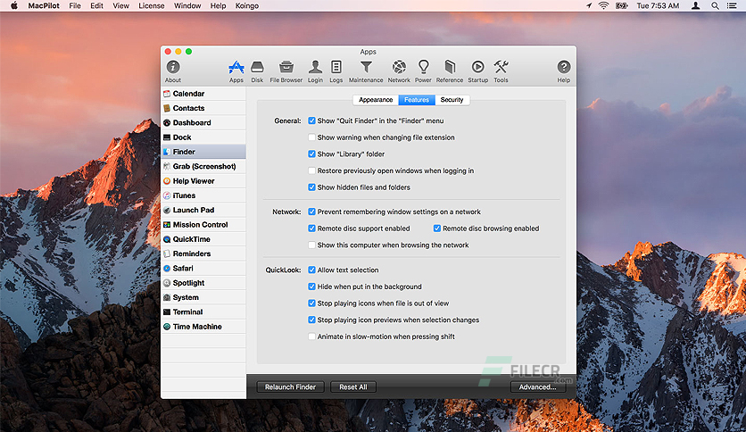Open the Disk toolbar icon
Viewport: 746px width, 432px height.
click(257, 71)
